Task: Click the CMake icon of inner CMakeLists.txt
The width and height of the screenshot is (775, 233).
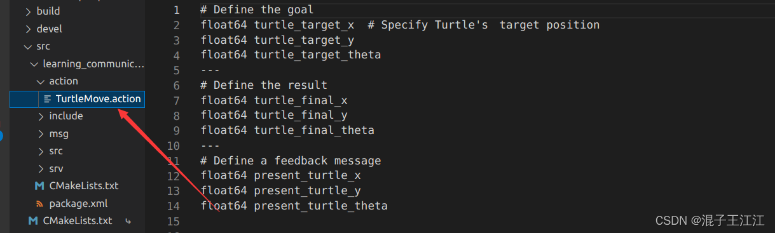Action: (39, 186)
